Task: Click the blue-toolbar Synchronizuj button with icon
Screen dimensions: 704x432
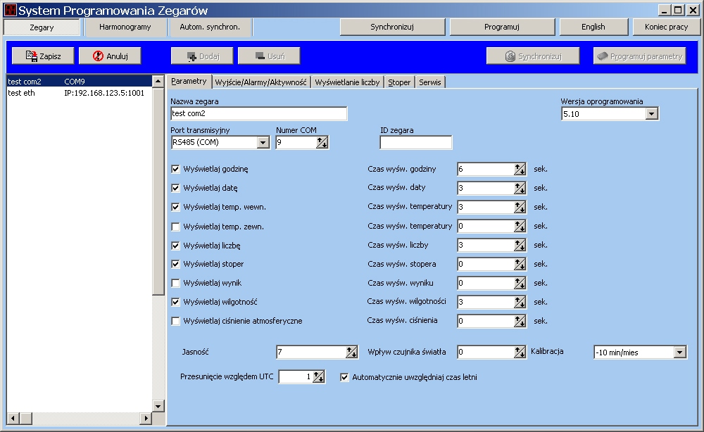Action: [x=533, y=56]
